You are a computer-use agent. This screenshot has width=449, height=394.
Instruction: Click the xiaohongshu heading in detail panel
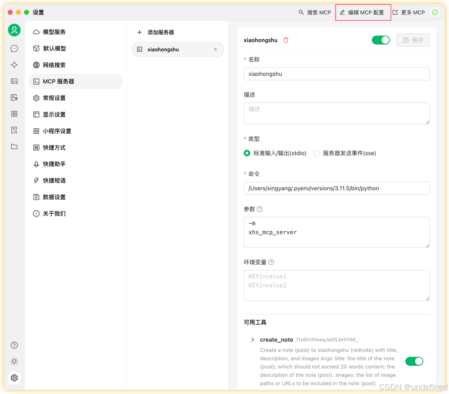pyautogui.click(x=260, y=40)
